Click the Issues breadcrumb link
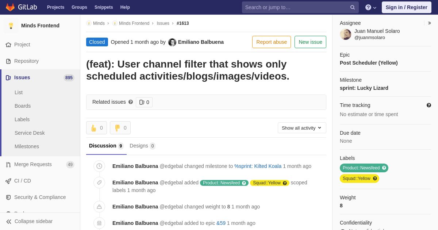This screenshot has width=438, height=230. (x=163, y=23)
